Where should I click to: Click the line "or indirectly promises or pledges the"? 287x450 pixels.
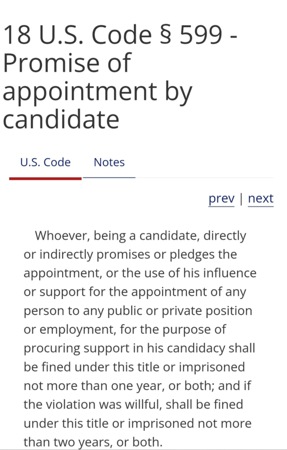click(x=130, y=254)
